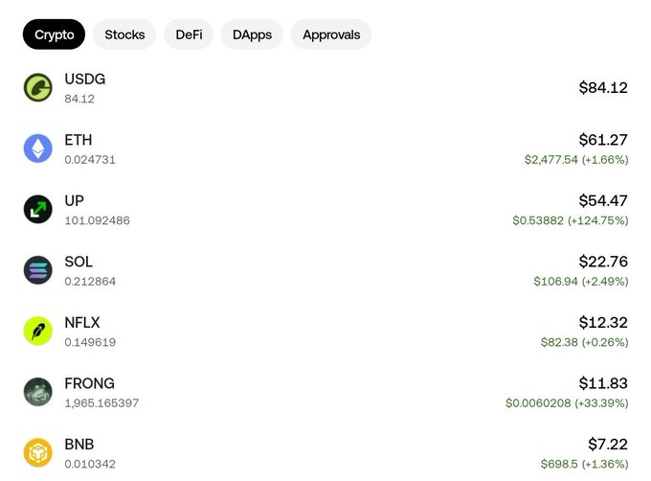Click BNB price $698.5 (+1.36%)

point(585,464)
